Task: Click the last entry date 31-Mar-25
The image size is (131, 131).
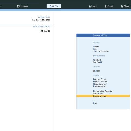Action: click(x=45, y=31)
